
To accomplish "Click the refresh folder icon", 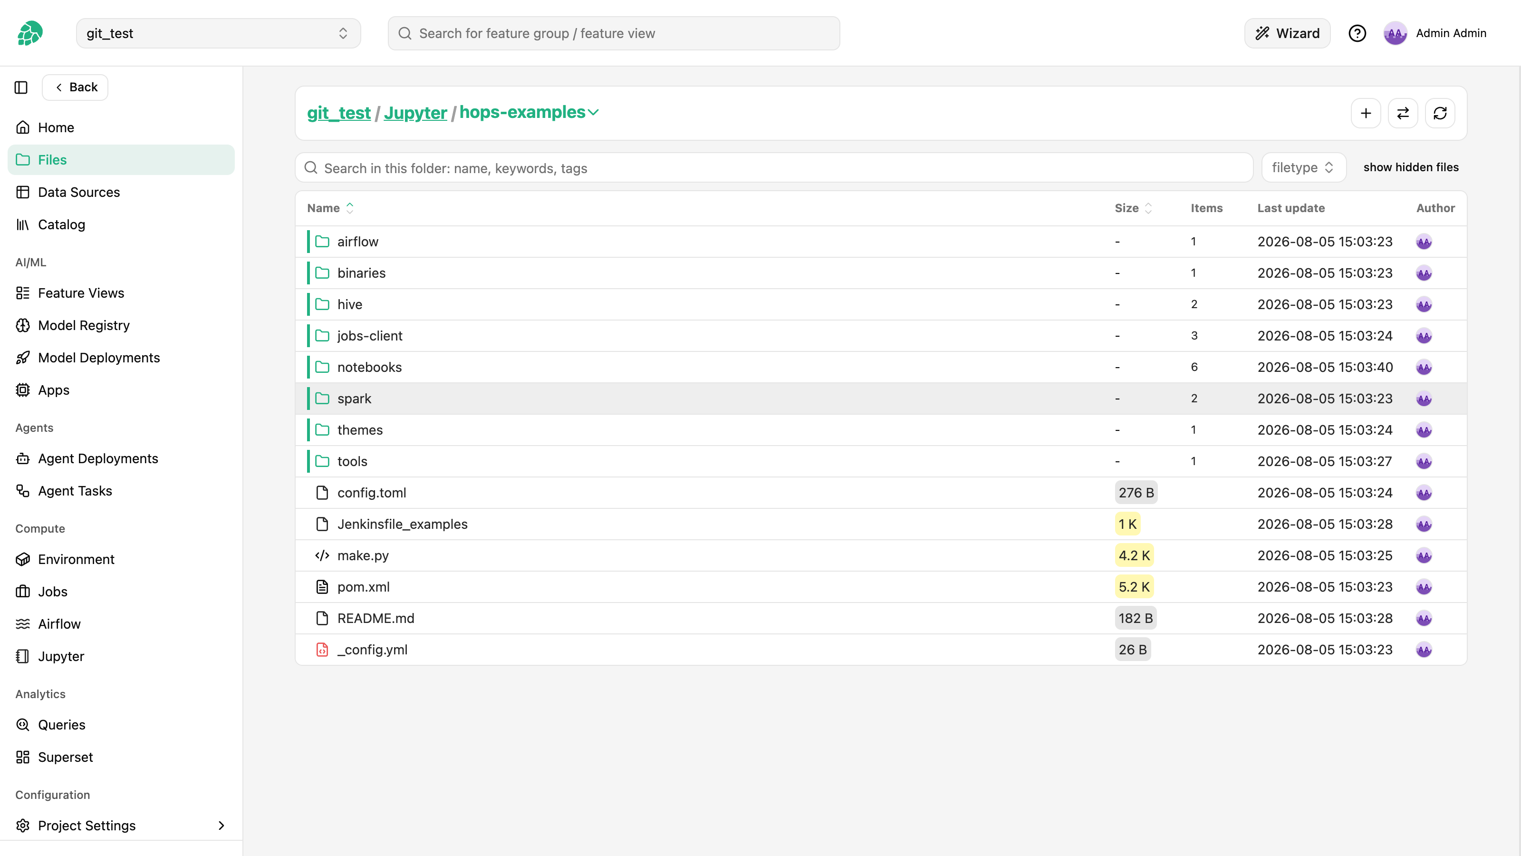I will pyautogui.click(x=1440, y=113).
